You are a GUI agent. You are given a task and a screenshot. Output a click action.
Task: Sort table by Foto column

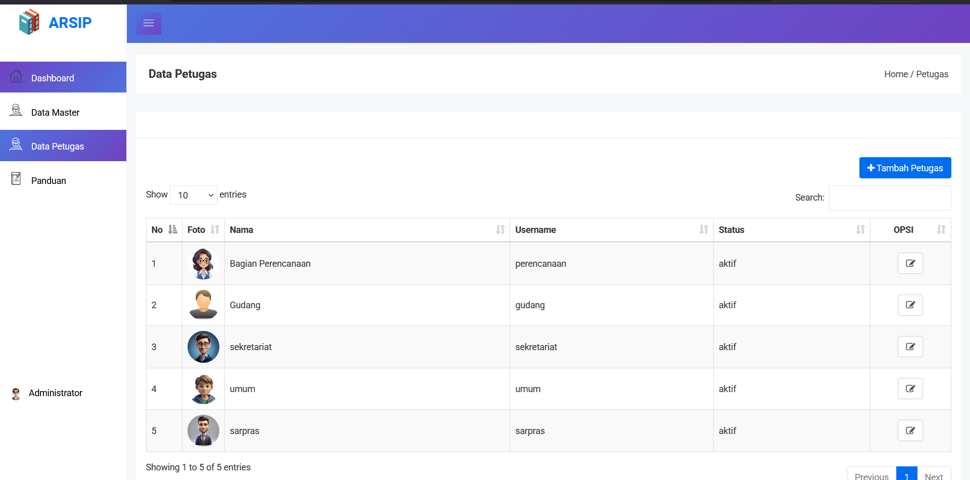click(x=203, y=230)
